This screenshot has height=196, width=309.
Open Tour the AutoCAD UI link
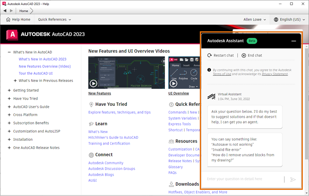35,73
